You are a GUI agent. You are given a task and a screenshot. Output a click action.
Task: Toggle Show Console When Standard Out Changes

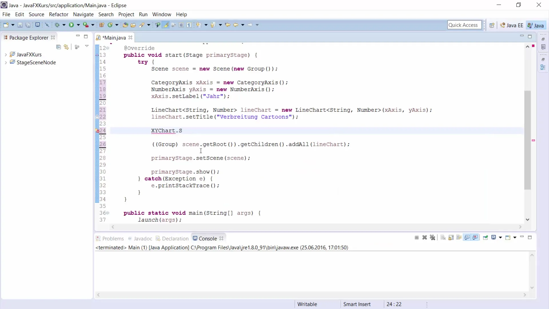[467, 237]
